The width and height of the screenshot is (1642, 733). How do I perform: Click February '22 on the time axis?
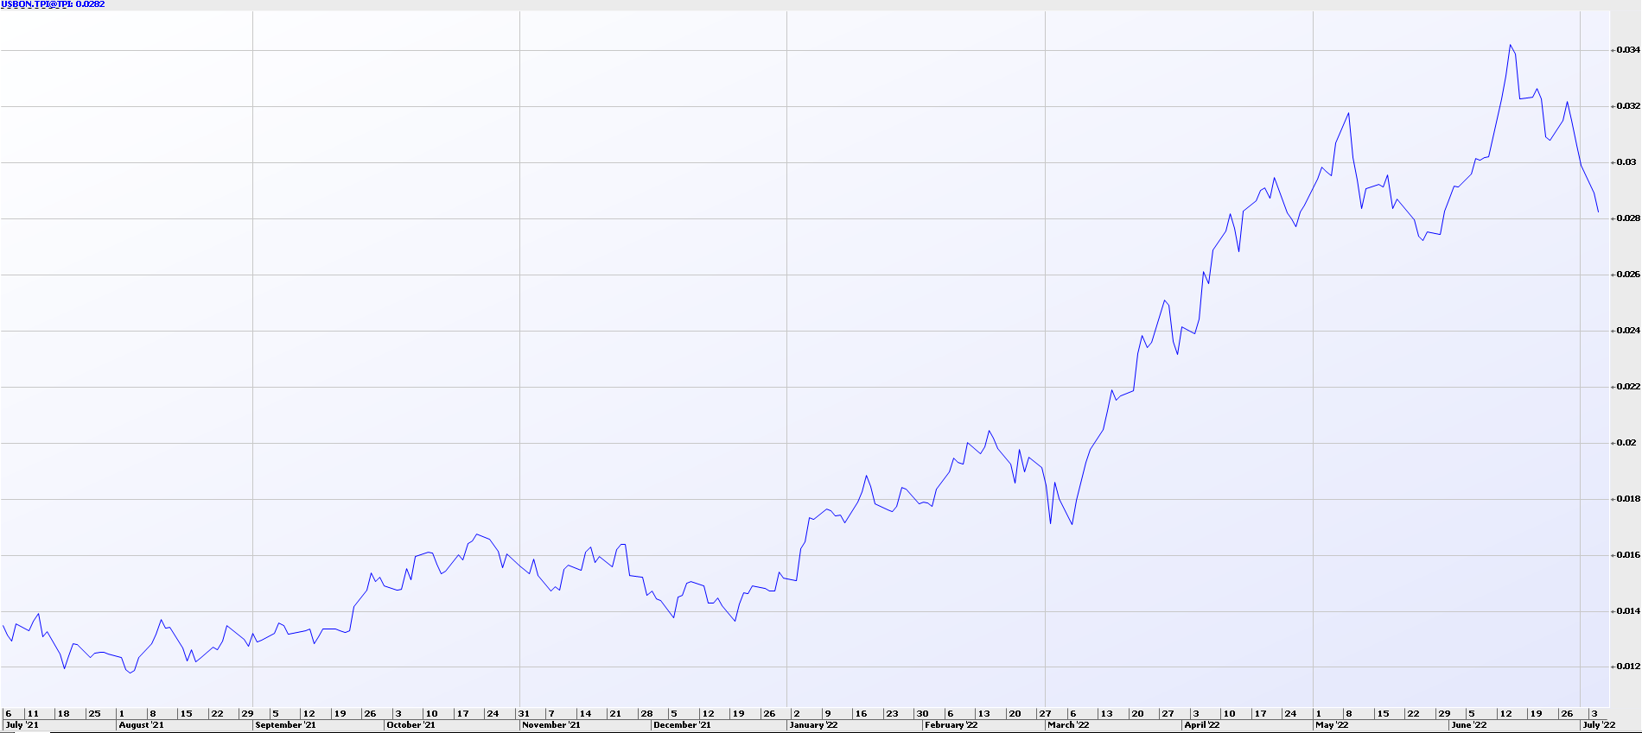pyautogui.click(x=951, y=725)
